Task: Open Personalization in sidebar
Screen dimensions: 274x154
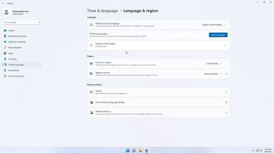Action: click(x=22, y=47)
